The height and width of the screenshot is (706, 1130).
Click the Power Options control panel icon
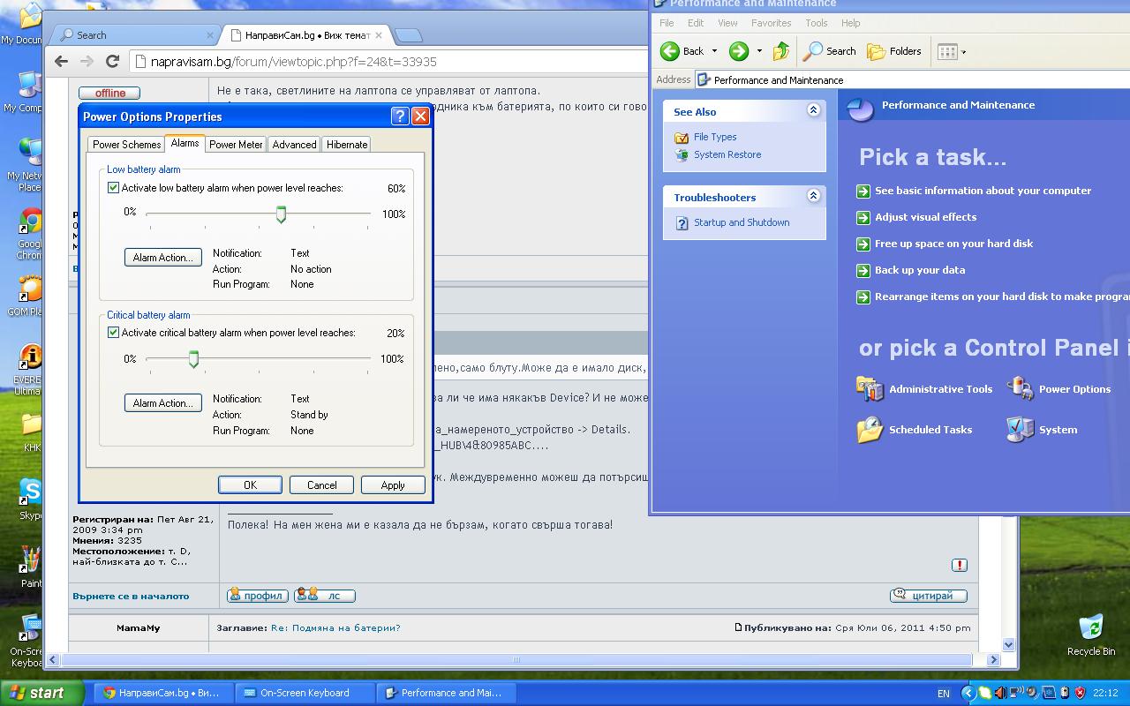point(1021,388)
